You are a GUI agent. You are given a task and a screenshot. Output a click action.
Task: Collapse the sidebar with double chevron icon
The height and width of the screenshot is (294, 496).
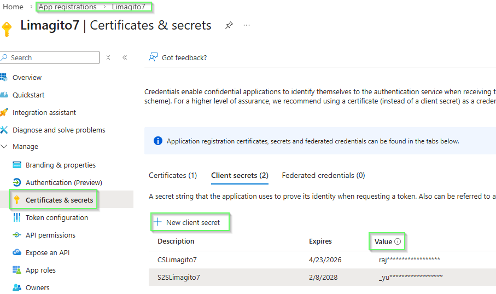(x=125, y=57)
